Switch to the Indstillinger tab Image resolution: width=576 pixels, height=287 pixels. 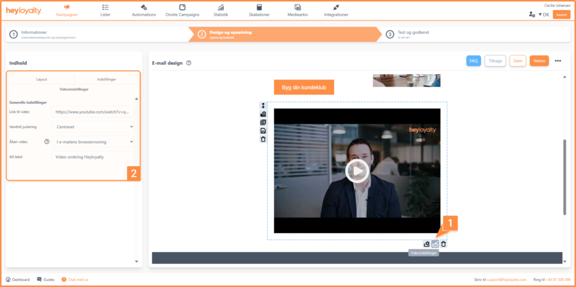[x=106, y=80]
